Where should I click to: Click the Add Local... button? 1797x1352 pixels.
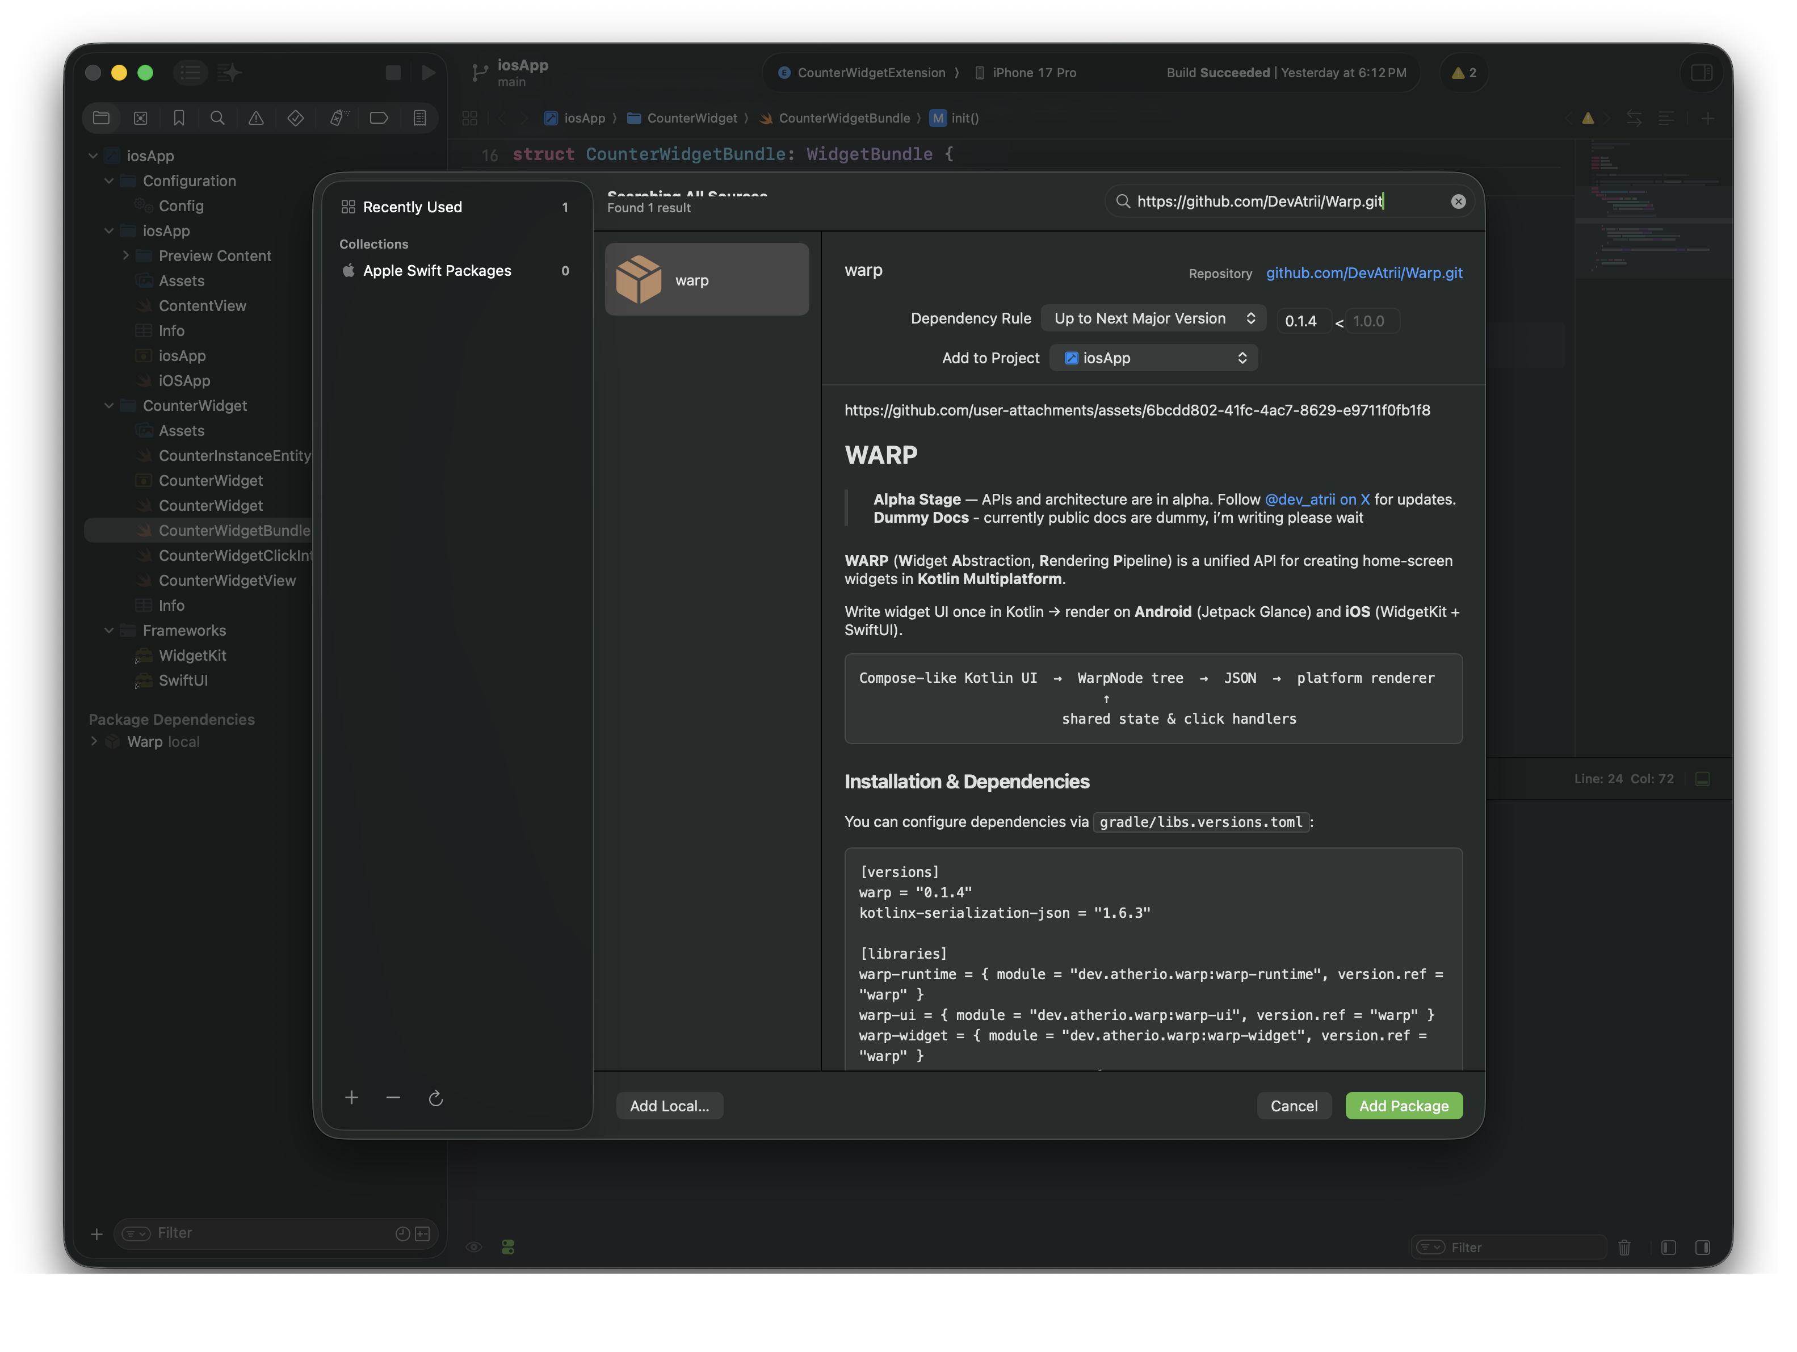click(x=669, y=1105)
